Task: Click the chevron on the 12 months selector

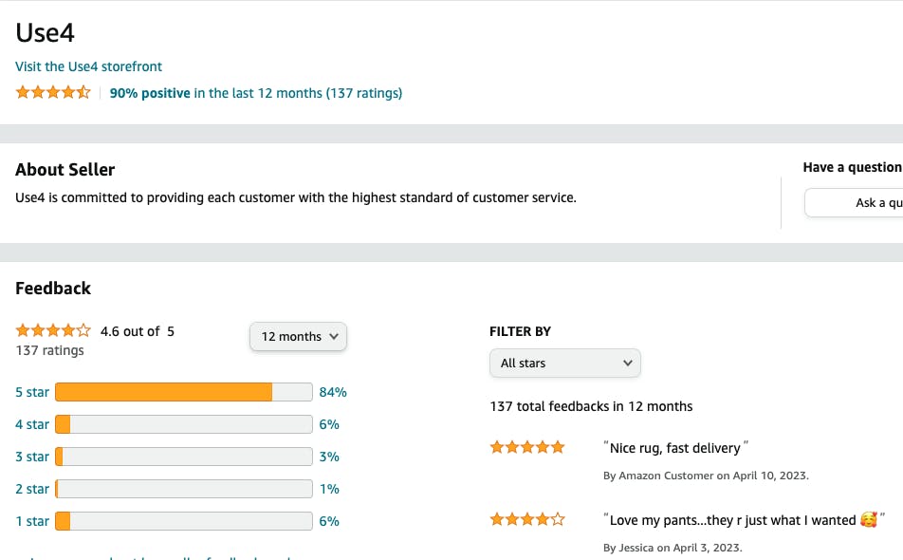Action: click(x=333, y=336)
